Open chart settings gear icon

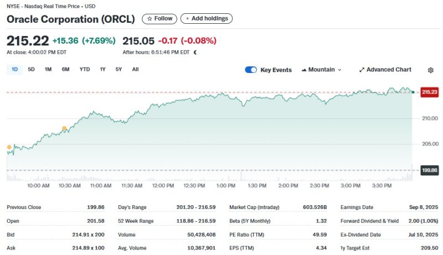430,70
